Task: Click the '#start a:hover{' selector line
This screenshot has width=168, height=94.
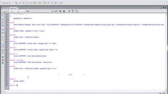Action: 17,60
